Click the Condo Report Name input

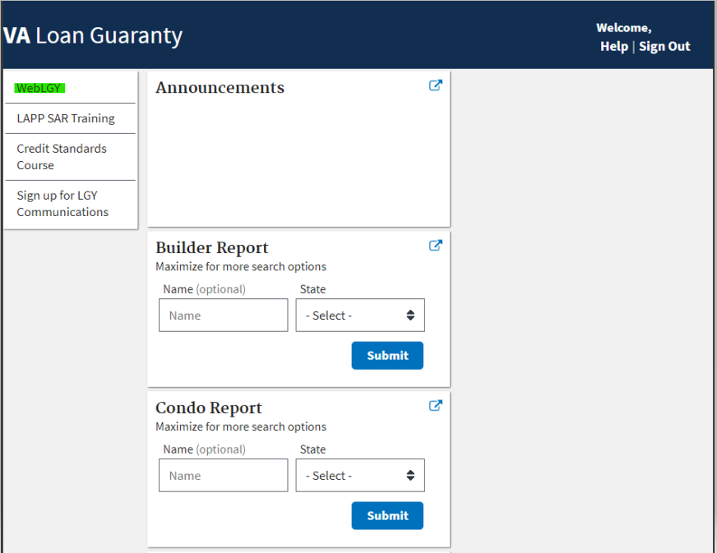click(x=223, y=476)
